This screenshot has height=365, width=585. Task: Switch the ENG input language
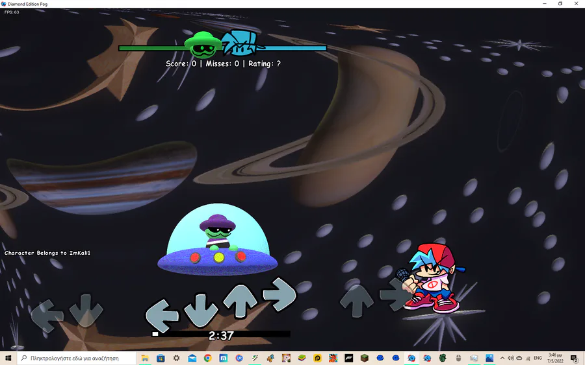tap(538, 358)
